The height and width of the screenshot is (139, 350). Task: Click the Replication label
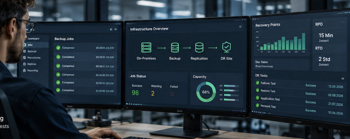click(x=199, y=59)
